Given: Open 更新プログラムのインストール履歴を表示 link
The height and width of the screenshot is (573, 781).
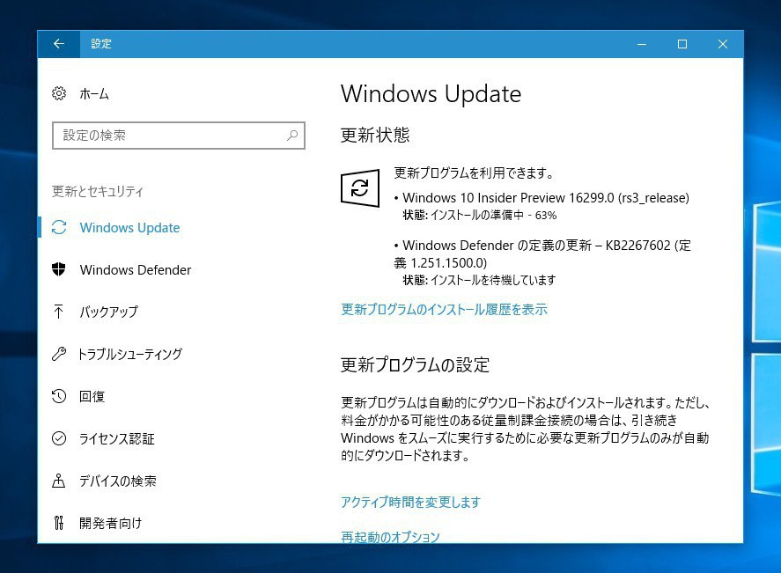Looking at the screenshot, I should pyautogui.click(x=445, y=309).
